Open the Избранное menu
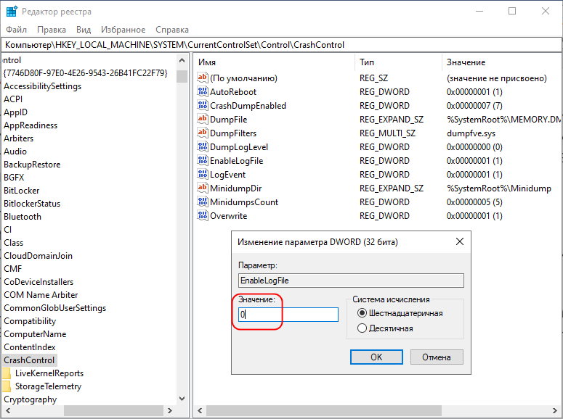This screenshot has width=563, height=419. coord(123,30)
